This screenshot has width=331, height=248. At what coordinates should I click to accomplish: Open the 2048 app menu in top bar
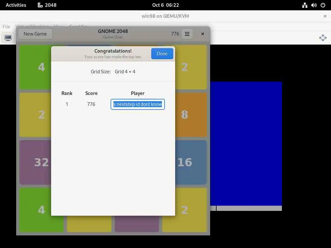pyautogui.click(x=47, y=5)
